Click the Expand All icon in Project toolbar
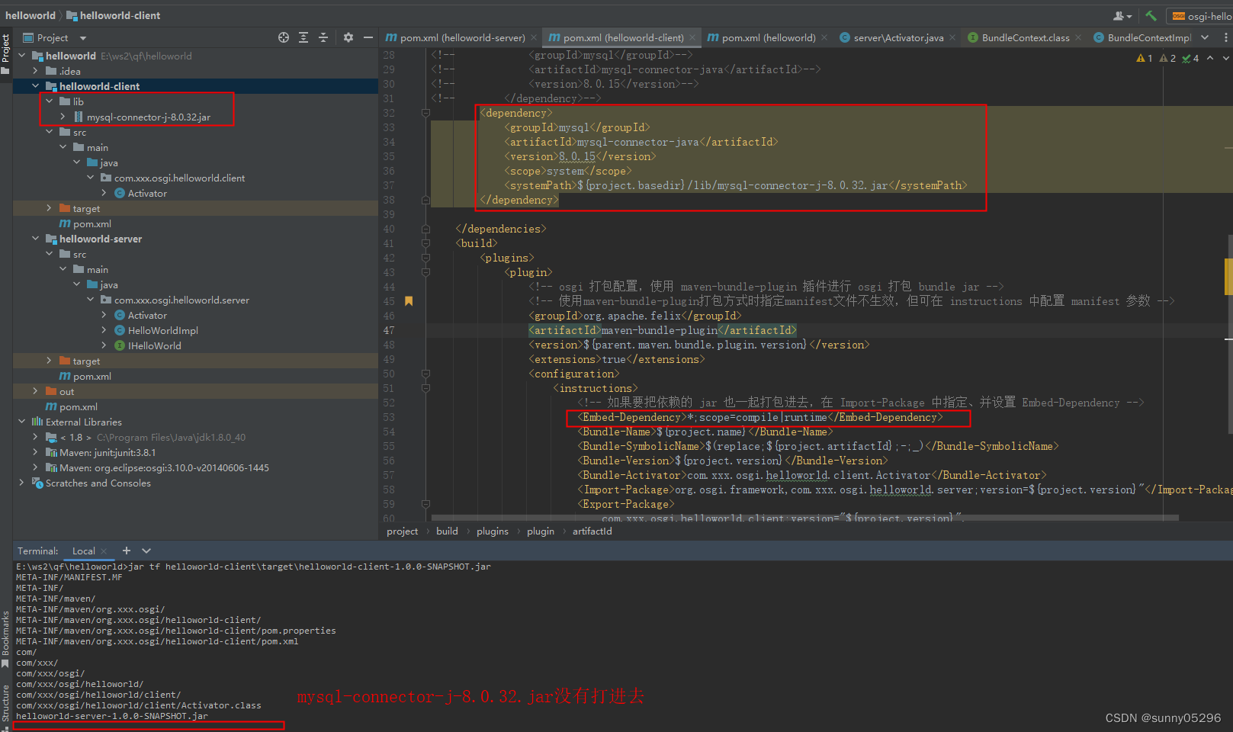The height and width of the screenshot is (732, 1233). 303,37
